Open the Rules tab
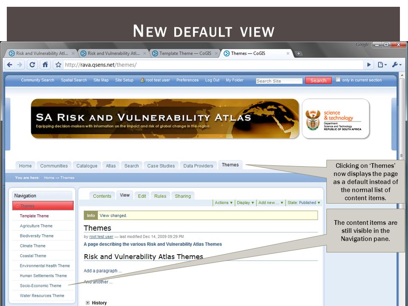The height and width of the screenshot is (306, 408). pyautogui.click(x=160, y=196)
